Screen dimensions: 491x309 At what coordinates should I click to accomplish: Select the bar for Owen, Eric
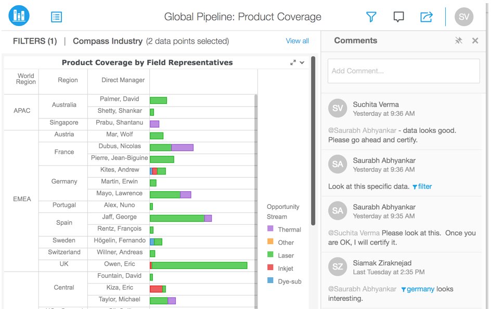coord(199,265)
